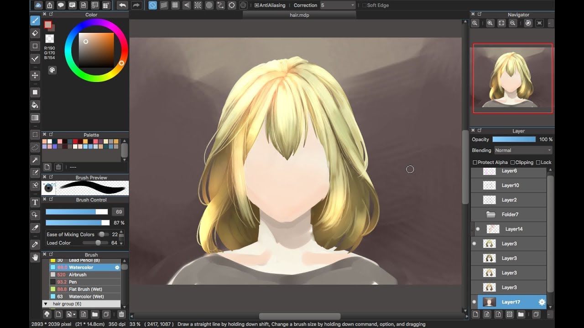Select the Hand tool
The height and width of the screenshot is (328, 584).
pyautogui.click(x=35, y=257)
